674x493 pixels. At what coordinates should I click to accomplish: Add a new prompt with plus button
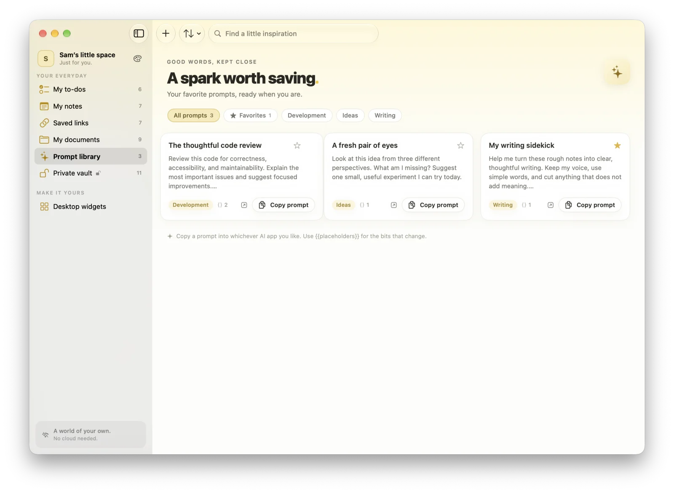pyautogui.click(x=166, y=34)
